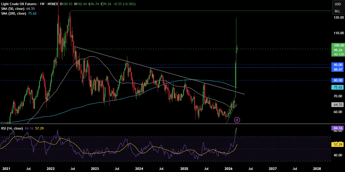Image resolution: width=345 pixels, height=172 pixels.
Task: Click the cyan 75.62 SMA 200 price label
Action: (x=338, y=87)
